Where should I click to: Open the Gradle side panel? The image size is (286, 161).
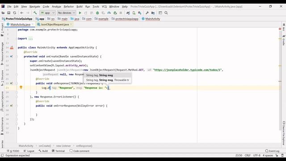(284, 40)
